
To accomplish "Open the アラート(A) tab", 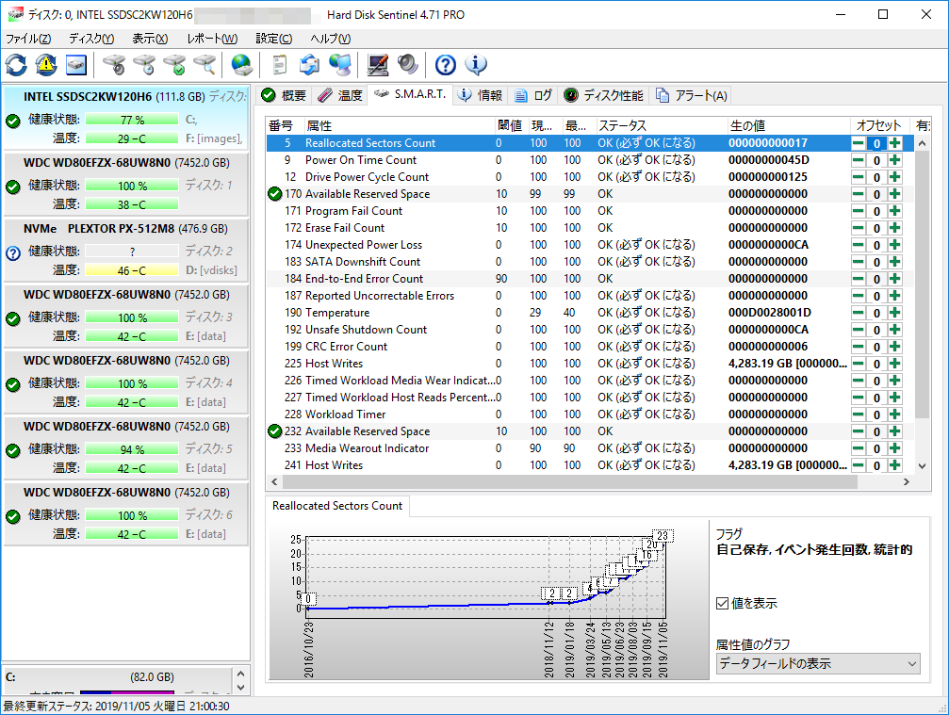I will (692, 95).
